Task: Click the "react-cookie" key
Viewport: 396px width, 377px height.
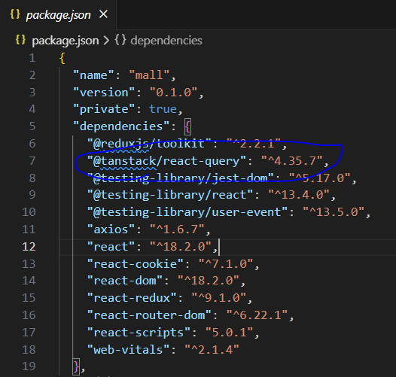Action: coord(136,264)
